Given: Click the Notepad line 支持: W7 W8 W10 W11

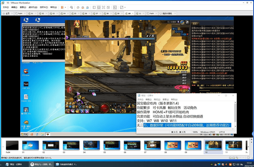Looking at the screenshot, I should [x=157, y=121].
